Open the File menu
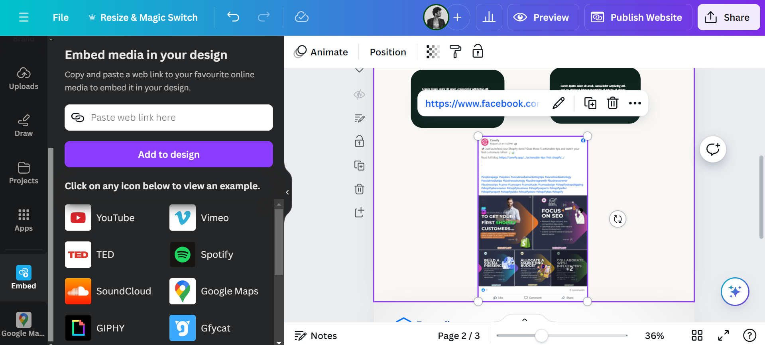The image size is (765, 345). coord(61,18)
